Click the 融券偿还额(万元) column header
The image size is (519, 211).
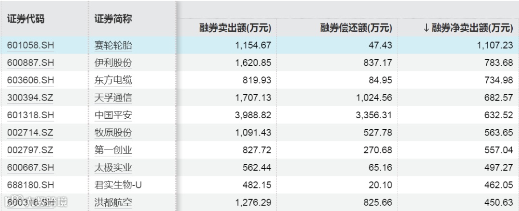(356, 28)
